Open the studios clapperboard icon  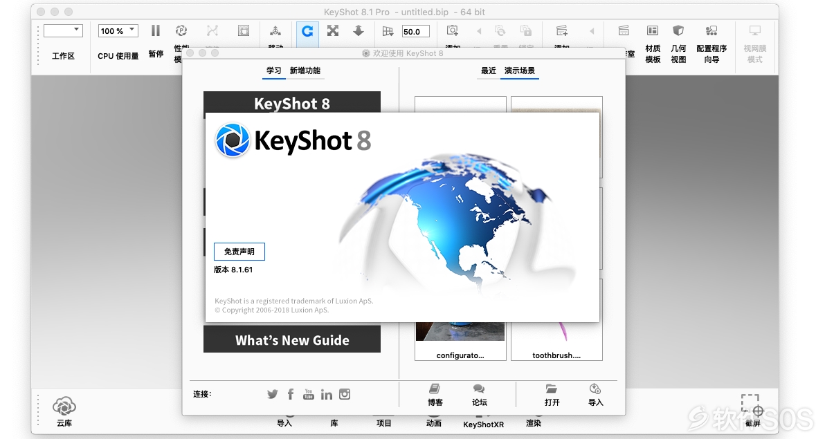624,30
